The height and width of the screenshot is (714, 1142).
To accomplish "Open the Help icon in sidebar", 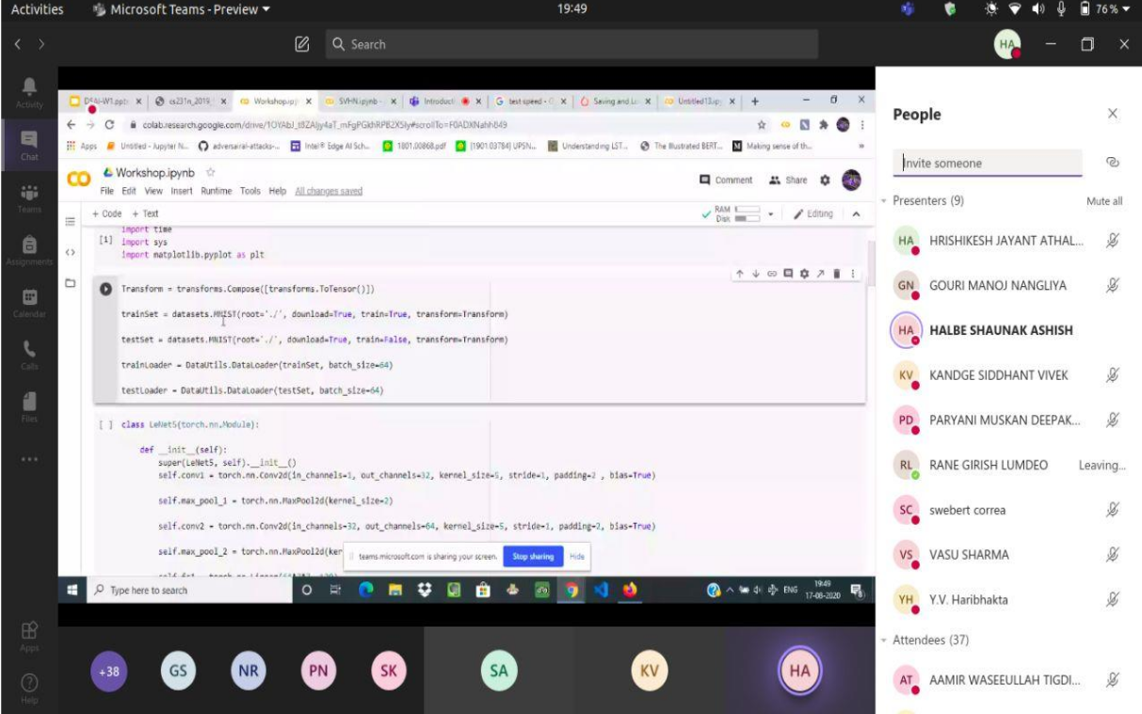I will (x=29, y=685).
